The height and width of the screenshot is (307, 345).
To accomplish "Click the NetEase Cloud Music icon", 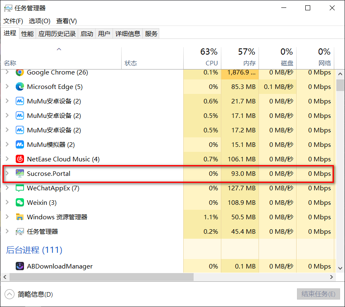I will coord(20,159).
